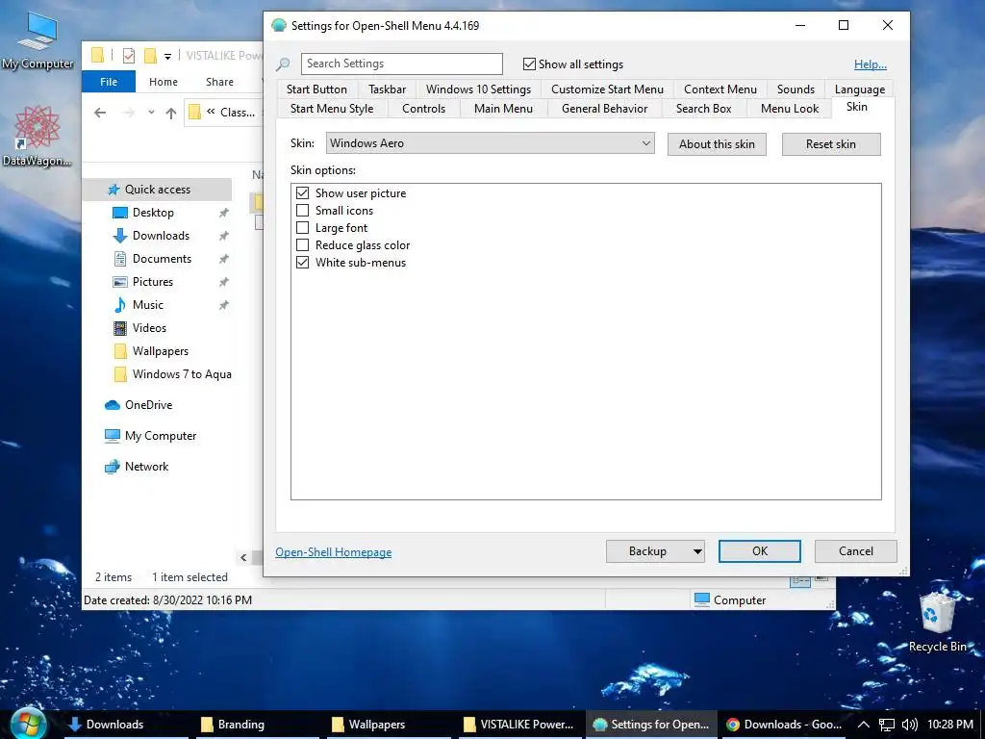Open Music in Explorer sidebar

coord(147,305)
